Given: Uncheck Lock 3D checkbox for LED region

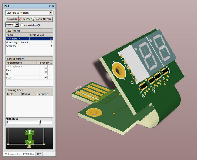Looking at the screenshot, I should pyautogui.click(x=46, y=78).
